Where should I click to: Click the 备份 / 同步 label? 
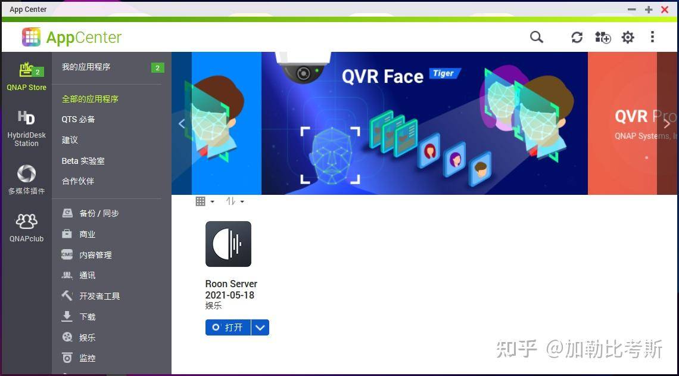coord(99,213)
